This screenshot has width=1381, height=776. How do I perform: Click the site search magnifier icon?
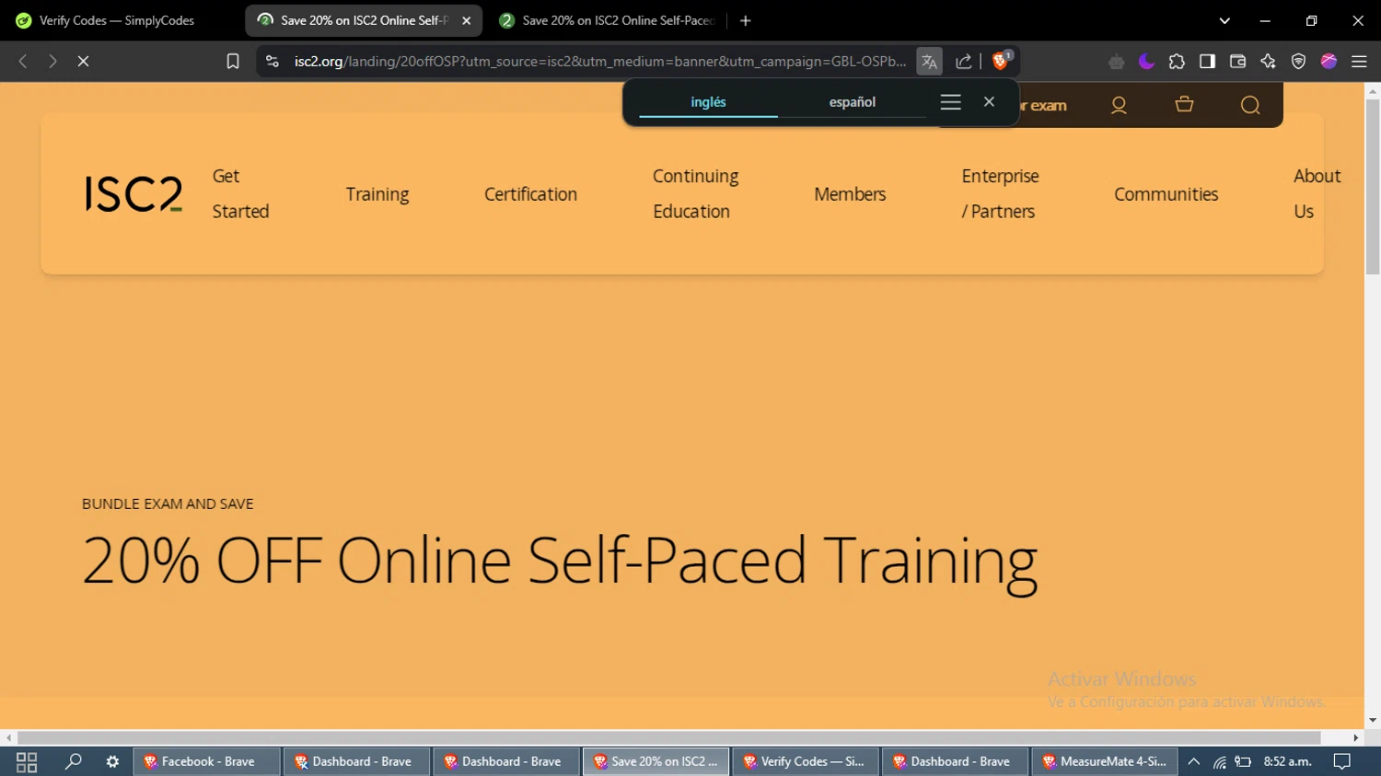tap(1249, 105)
